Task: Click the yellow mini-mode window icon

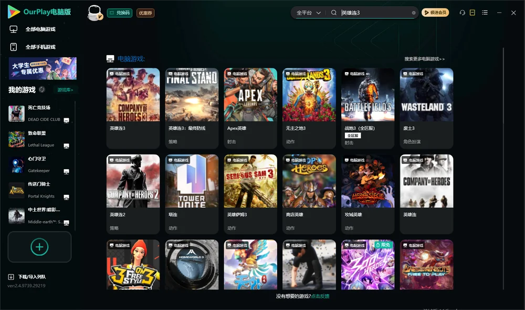Action: [x=472, y=13]
